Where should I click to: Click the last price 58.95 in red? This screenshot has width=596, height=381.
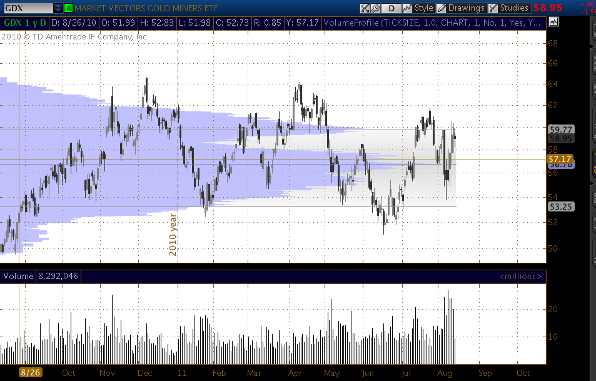pos(562,9)
